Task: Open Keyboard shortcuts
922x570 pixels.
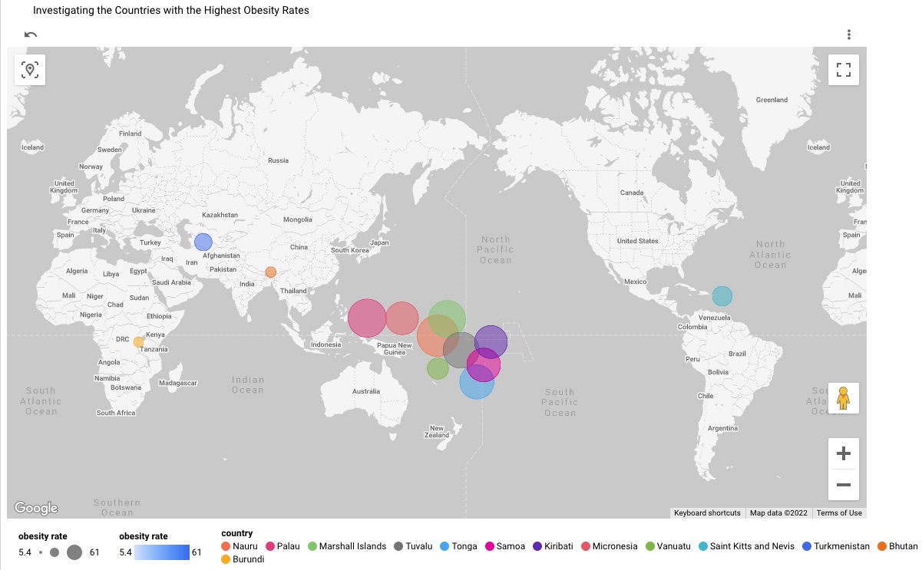Action: click(707, 513)
